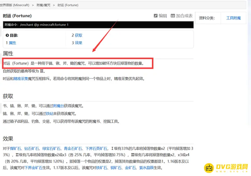
Task: Click the table icon beside 加合成表
Action: (173, 16)
